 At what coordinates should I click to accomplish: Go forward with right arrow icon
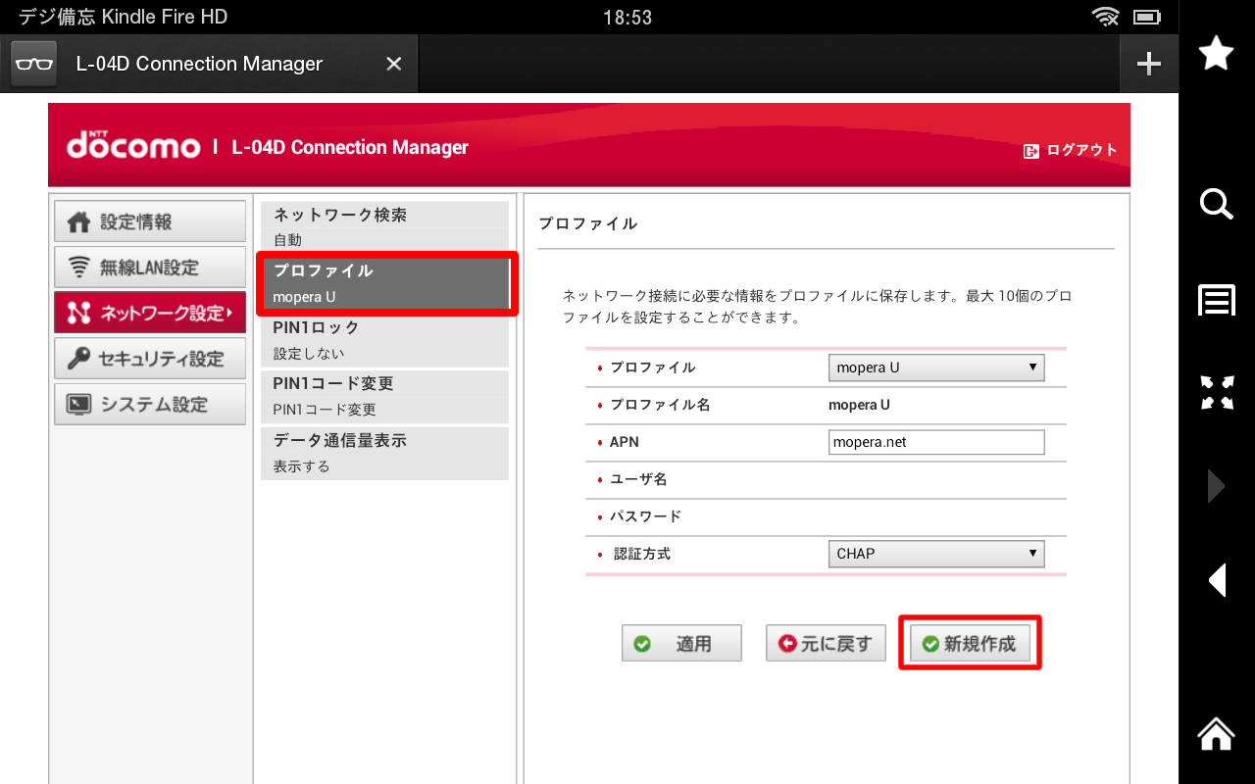pos(1216,486)
